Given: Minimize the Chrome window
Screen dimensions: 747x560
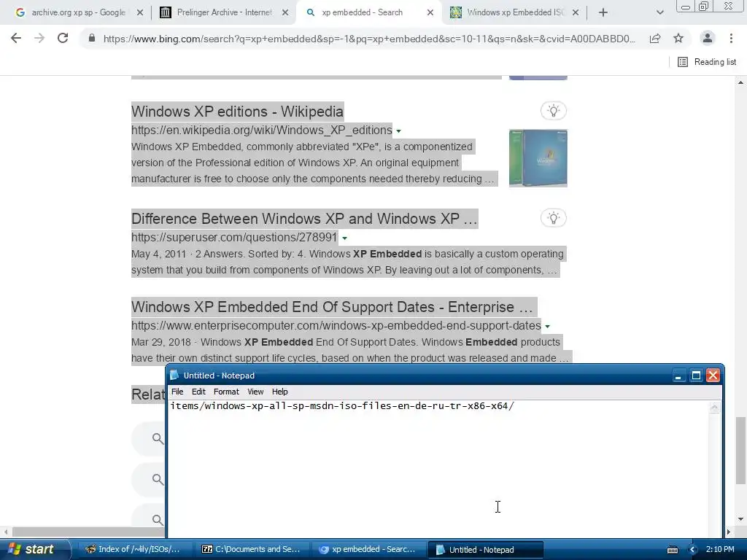Looking at the screenshot, I should click(686, 6).
